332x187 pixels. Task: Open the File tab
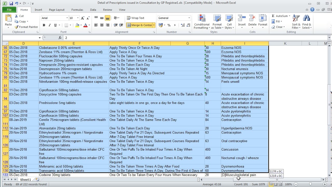pyautogui.click(x=9, y=10)
